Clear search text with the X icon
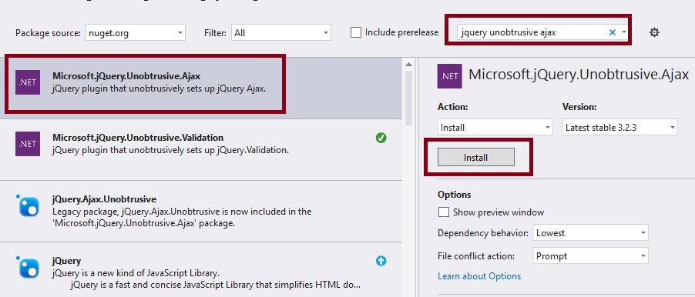Screen dimensions: 695x297 click(613, 32)
